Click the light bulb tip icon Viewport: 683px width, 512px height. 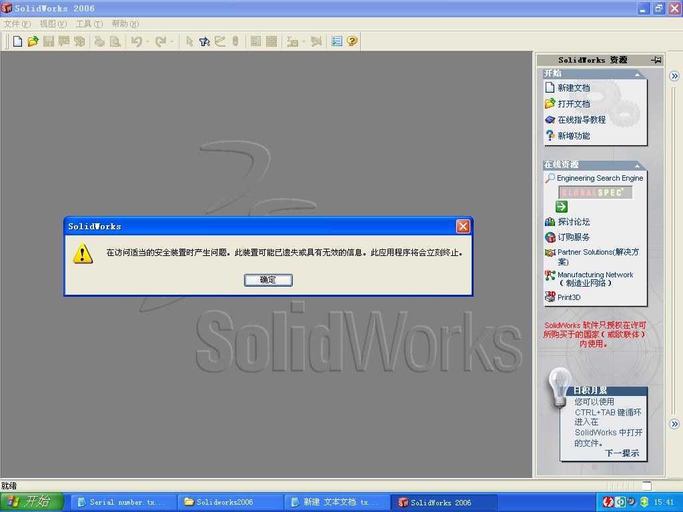[560, 387]
